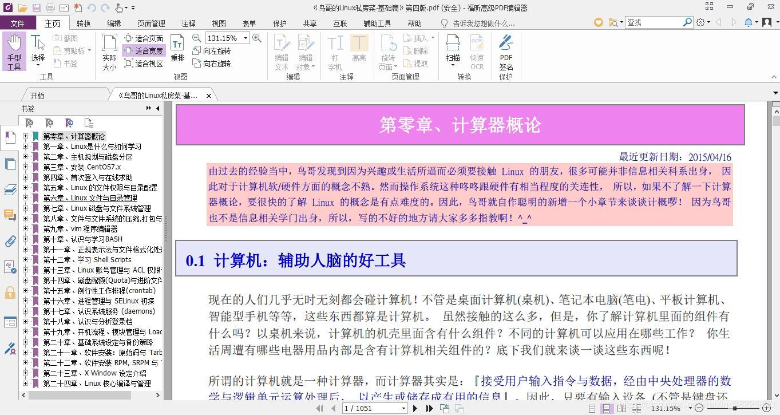Click the zoom-out minus next to status bar slider
This screenshot has width=780, height=415.
pyautogui.click(x=699, y=408)
